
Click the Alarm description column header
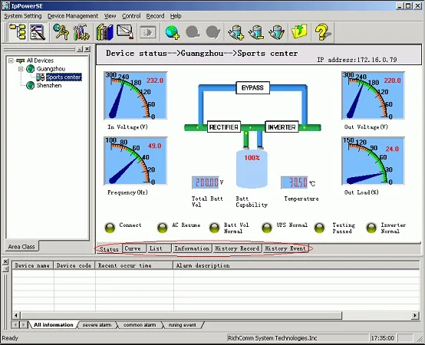[297, 265]
